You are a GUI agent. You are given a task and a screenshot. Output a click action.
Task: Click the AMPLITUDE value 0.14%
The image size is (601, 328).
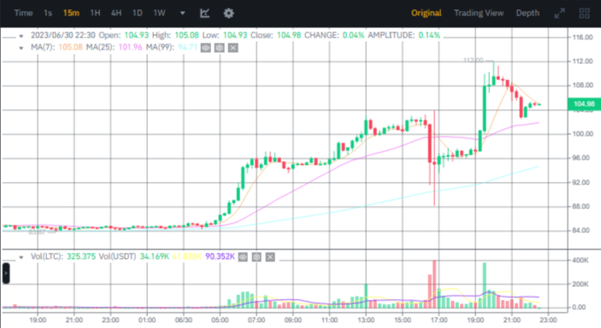(x=429, y=35)
